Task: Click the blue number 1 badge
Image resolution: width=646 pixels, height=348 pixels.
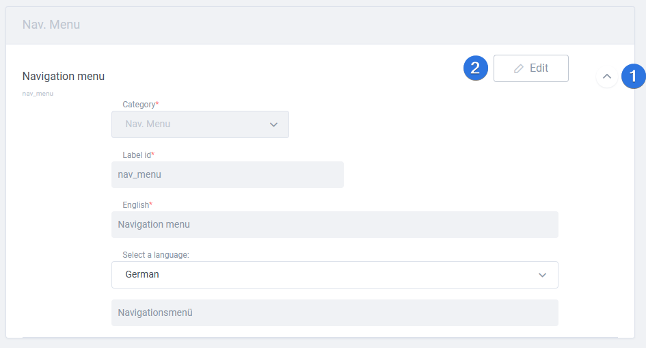Action: coord(633,76)
